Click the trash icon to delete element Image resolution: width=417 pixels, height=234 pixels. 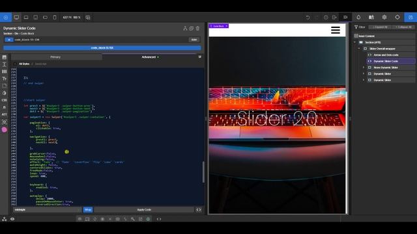tap(197, 28)
